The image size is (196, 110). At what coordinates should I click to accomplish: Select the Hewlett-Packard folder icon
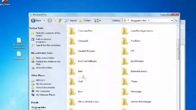(72, 51)
